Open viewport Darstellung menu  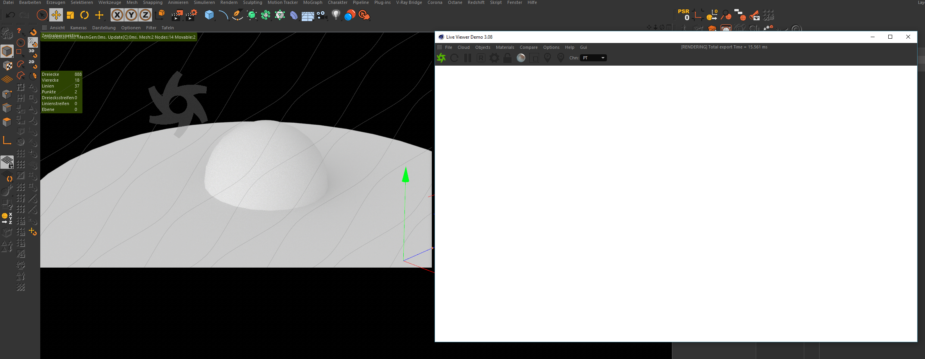(104, 28)
